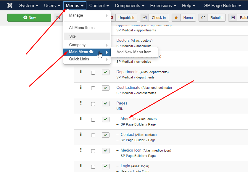Click the Login row drag handle
This screenshot has height=172, width=248.
(81, 166)
